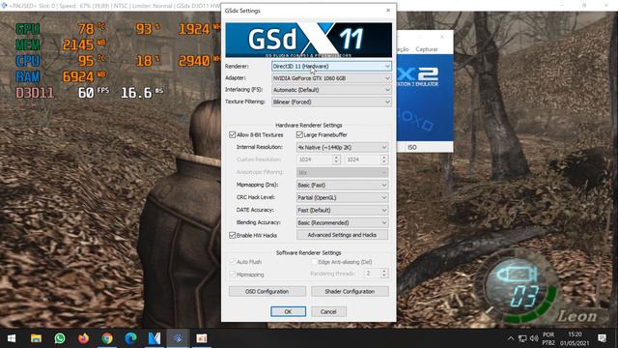Click the ISO label in PCSX2 window
Viewport: 618px width, 348px height.
[412, 147]
